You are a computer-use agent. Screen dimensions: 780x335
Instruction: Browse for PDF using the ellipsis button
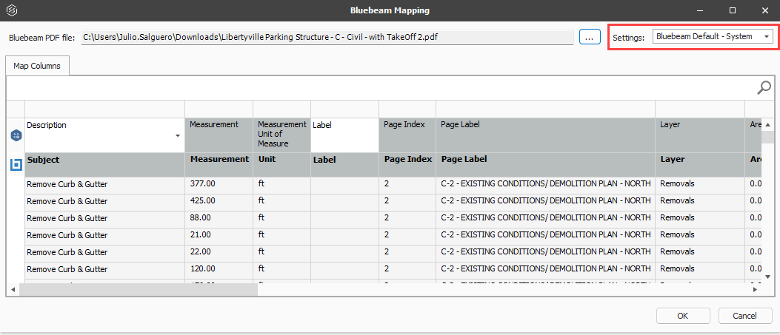[590, 36]
